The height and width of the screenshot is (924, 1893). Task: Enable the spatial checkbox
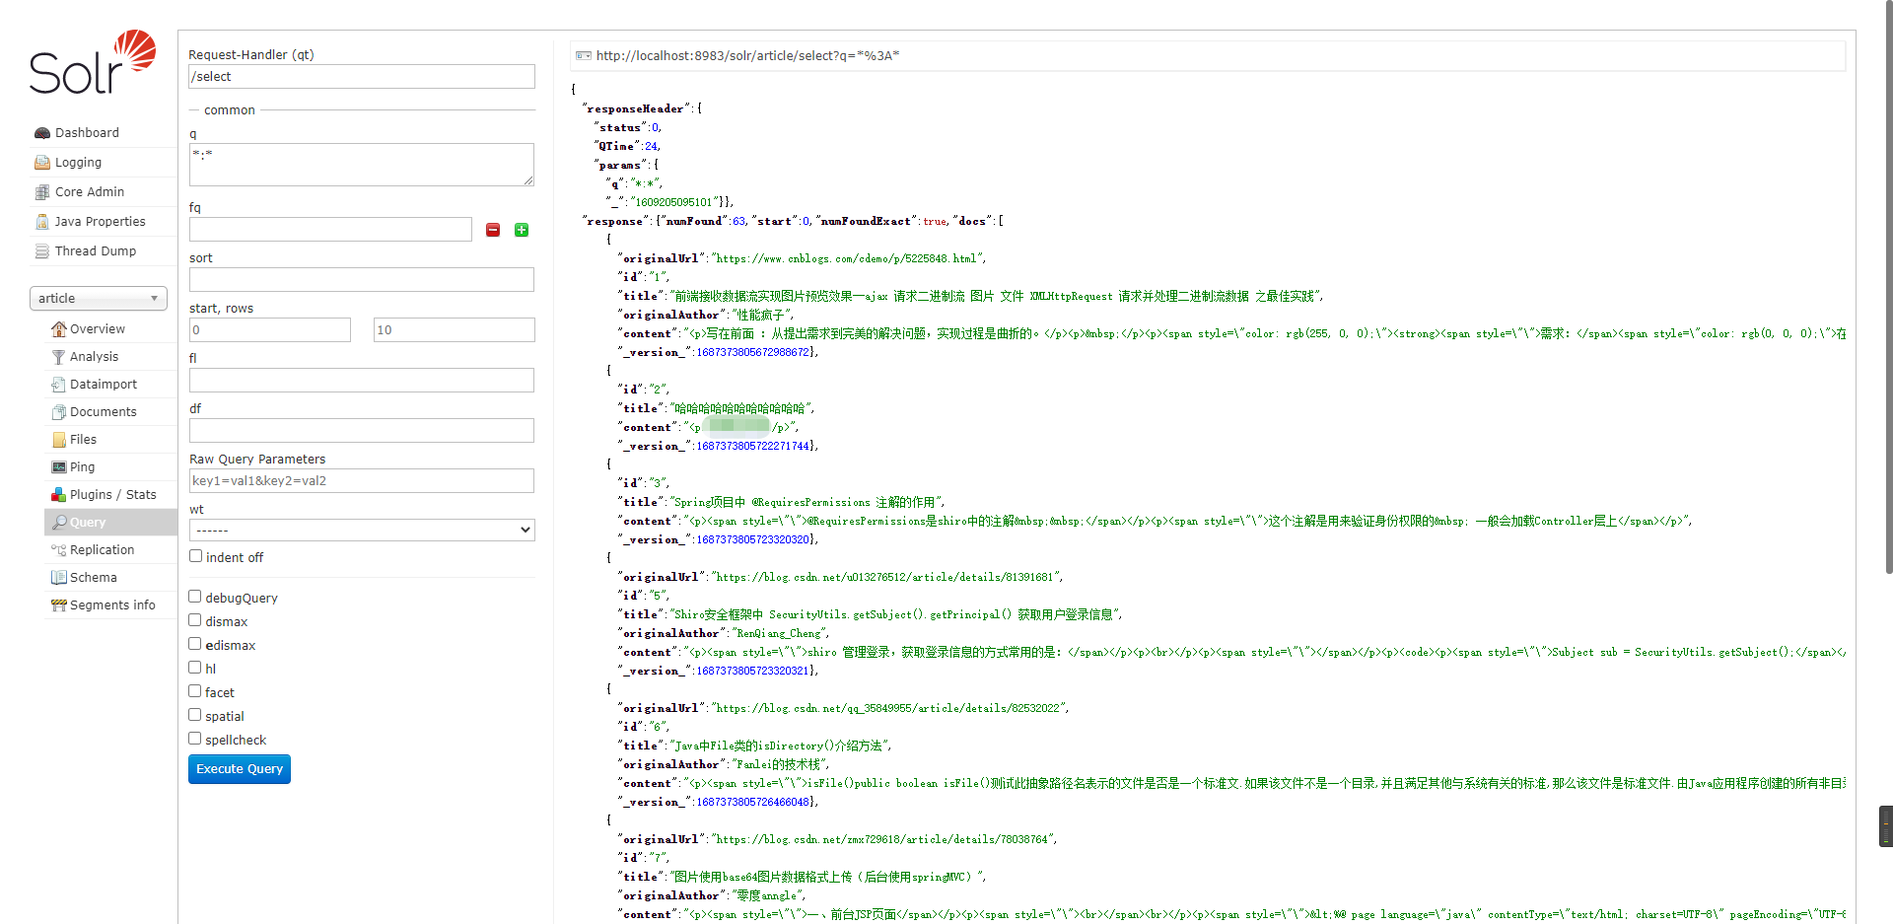tap(195, 715)
